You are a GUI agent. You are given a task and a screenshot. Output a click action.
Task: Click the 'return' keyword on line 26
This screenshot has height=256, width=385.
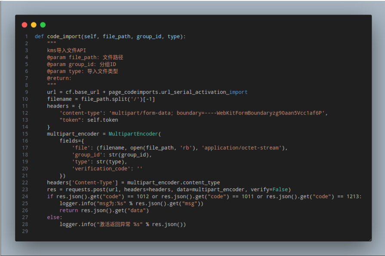point(68,210)
